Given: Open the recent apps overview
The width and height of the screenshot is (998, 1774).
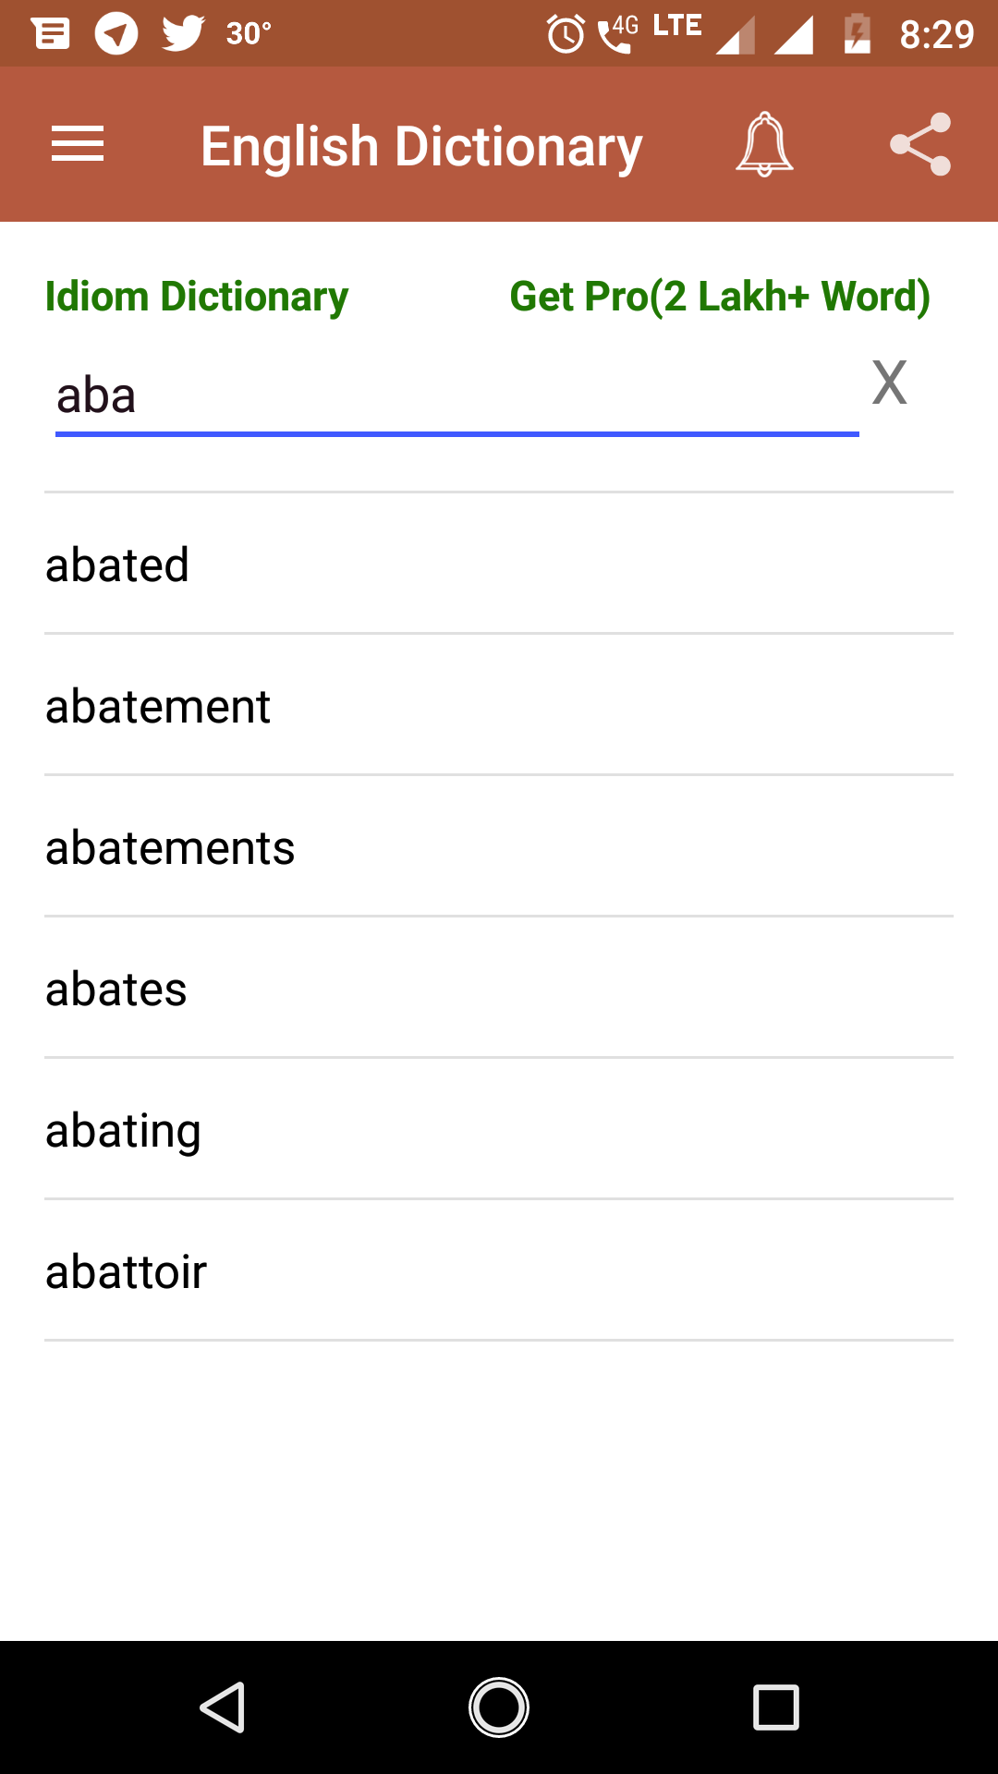Looking at the screenshot, I should [x=775, y=1707].
